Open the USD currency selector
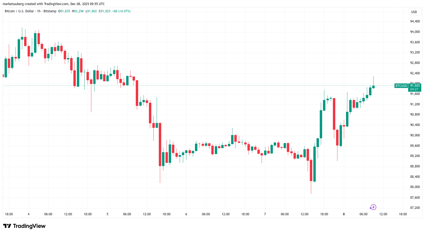Viewport: 425px width, 234px height. [414, 12]
